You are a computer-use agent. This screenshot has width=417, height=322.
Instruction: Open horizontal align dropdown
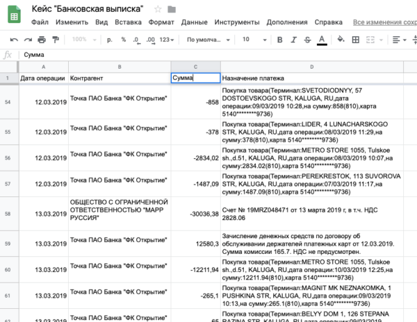pos(400,40)
